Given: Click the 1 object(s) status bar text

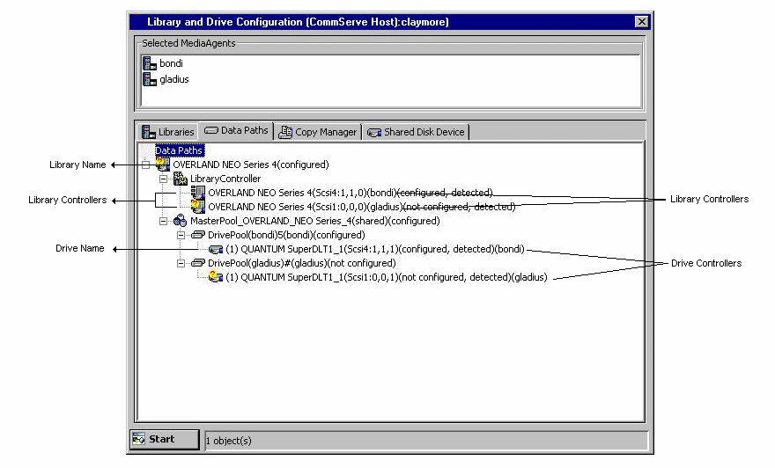Looking at the screenshot, I should tap(228, 441).
